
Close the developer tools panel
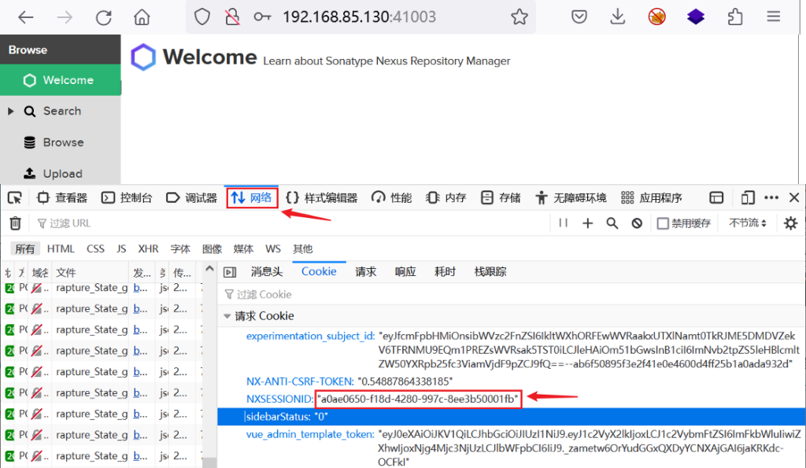[x=794, y=197]
